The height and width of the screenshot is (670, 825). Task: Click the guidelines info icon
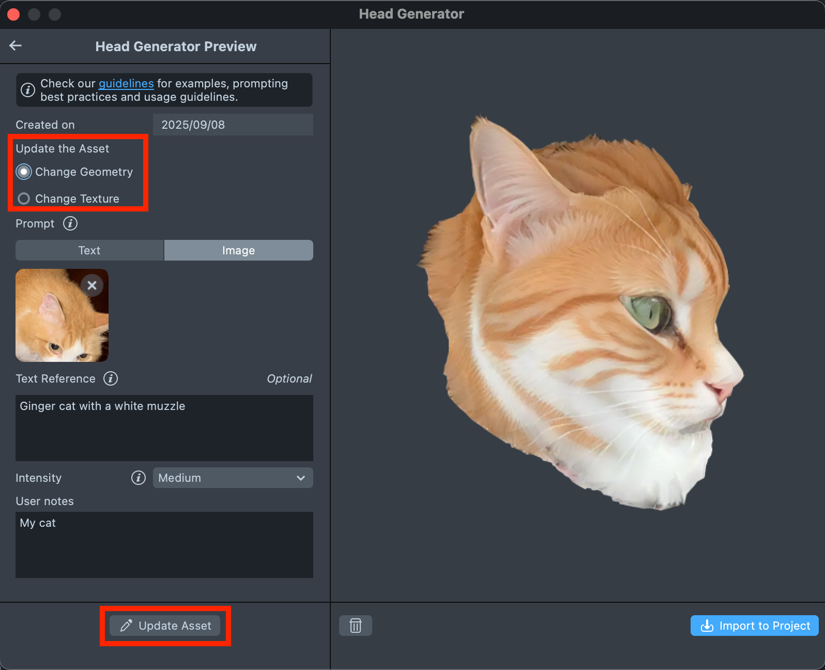[x=27, y=90]
